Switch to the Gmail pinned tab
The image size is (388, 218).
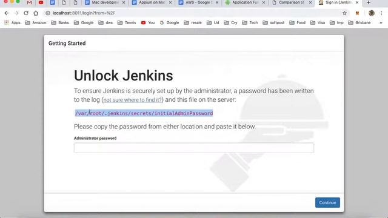(30, 2)
